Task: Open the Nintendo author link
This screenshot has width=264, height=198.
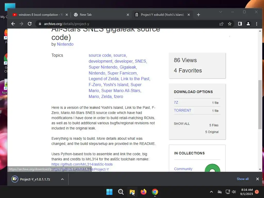Action: (65, 44)
